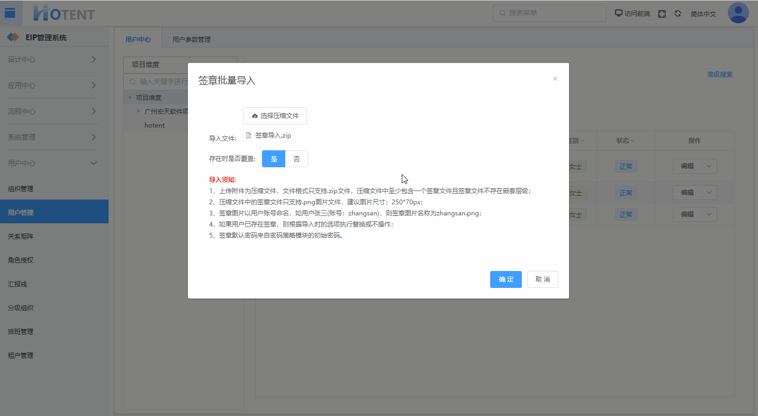Click the sidebar collapse icon at top-left
Image resolution: width=758 pixels, height=416 pixels.
[10, 13]
